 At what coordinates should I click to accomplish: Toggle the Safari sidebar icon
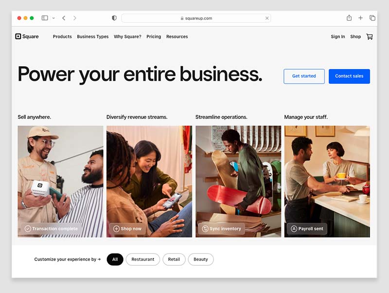(x=45, y=18)
